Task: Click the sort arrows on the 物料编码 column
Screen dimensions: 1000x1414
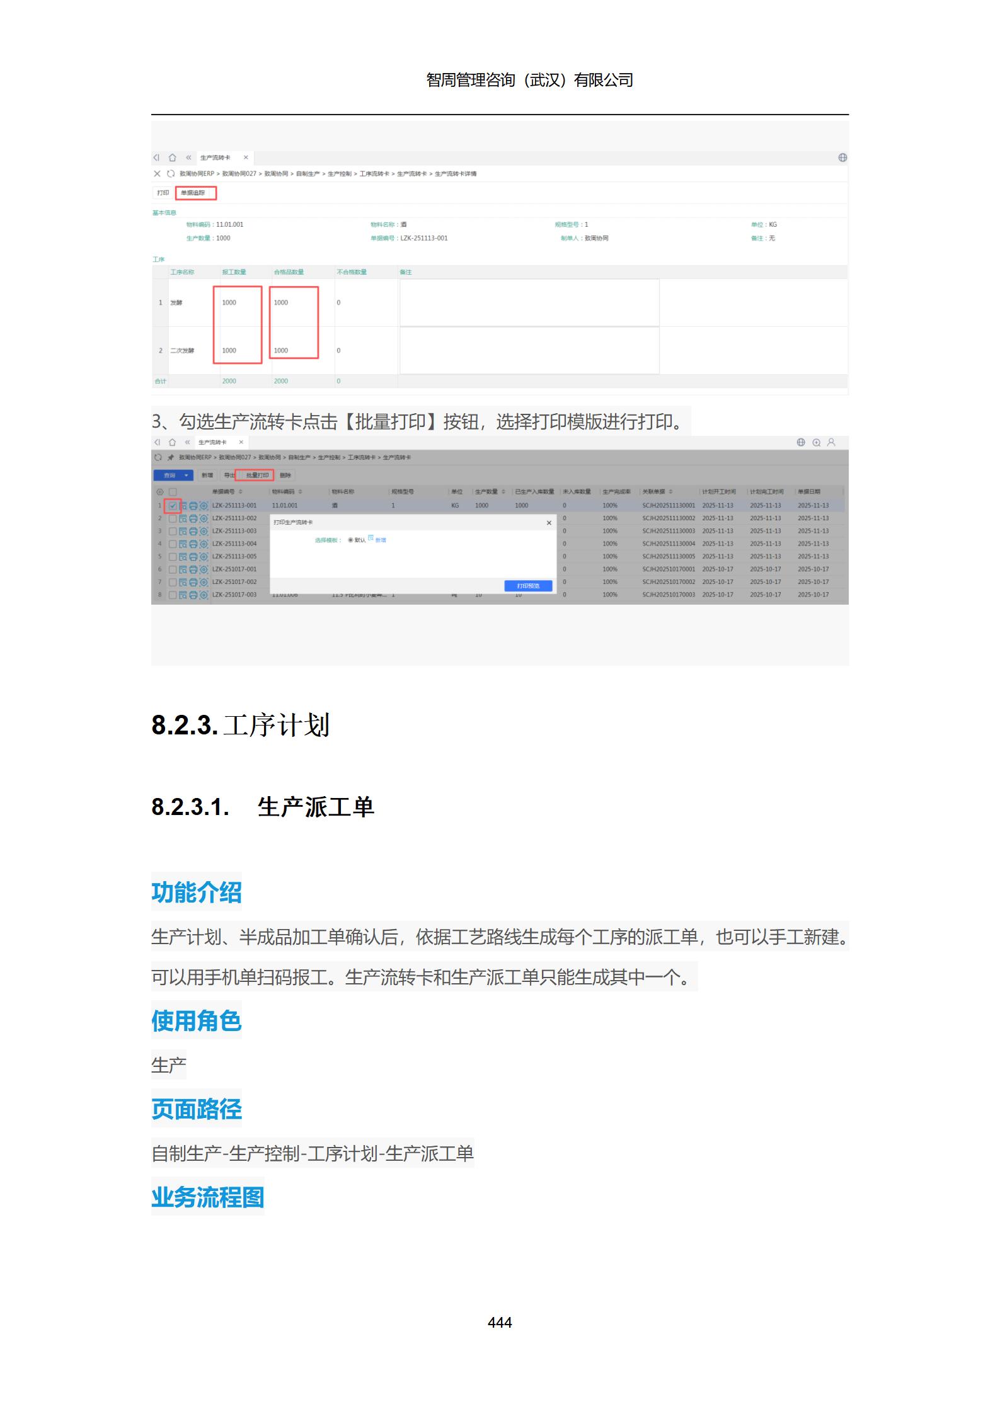Action: 300,492
